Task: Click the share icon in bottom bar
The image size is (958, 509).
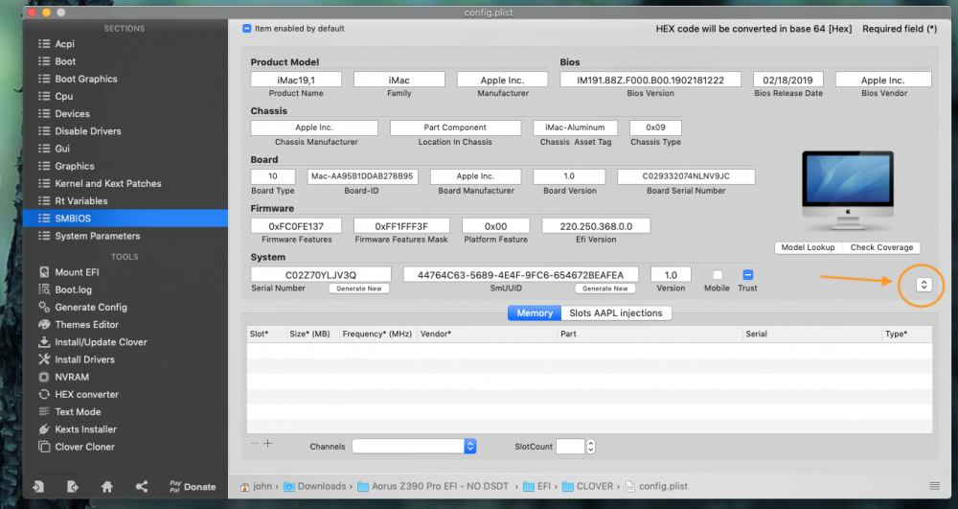Action: pos(142,486)
